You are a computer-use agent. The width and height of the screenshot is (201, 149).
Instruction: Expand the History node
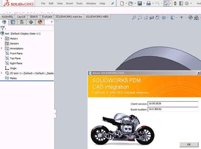click(x=1, y=38)
